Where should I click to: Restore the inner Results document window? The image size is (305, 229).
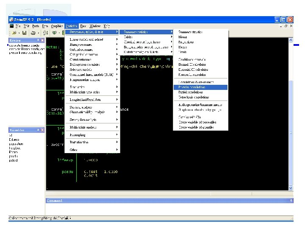pos(286,26)
